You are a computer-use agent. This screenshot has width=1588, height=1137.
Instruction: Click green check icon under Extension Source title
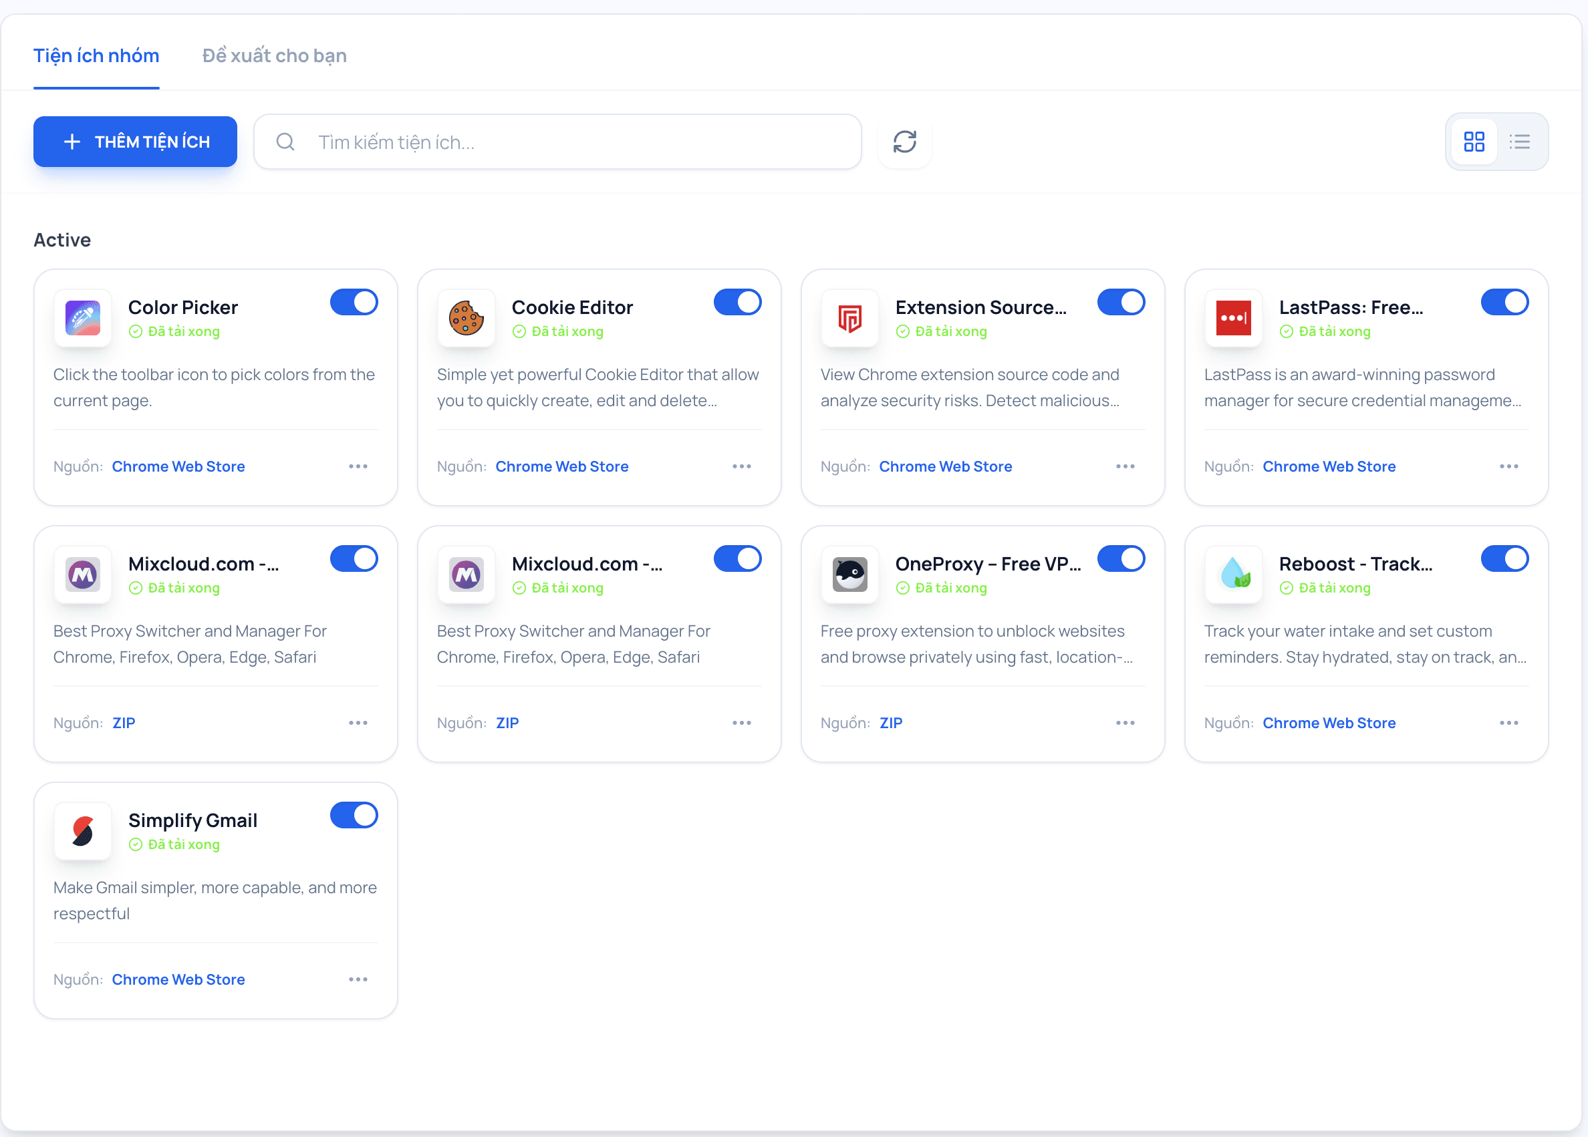903,331
